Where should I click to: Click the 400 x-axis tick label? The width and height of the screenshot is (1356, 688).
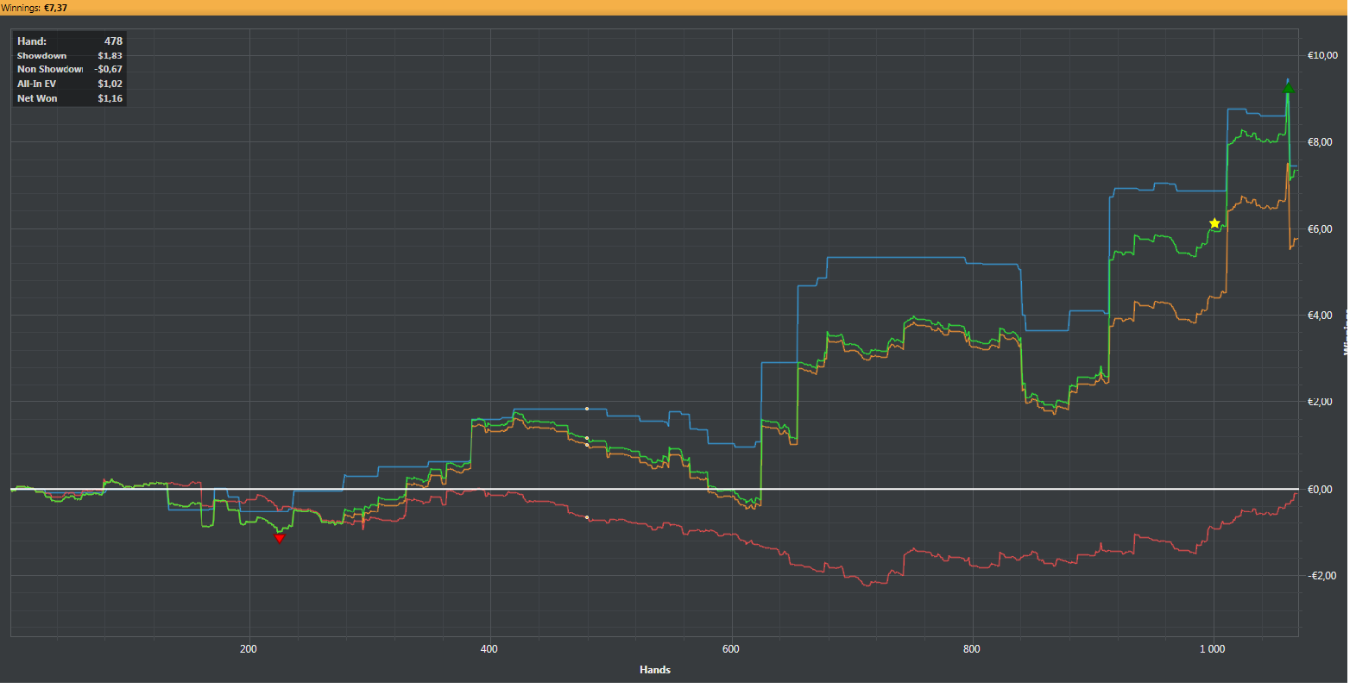click(489, 649)
